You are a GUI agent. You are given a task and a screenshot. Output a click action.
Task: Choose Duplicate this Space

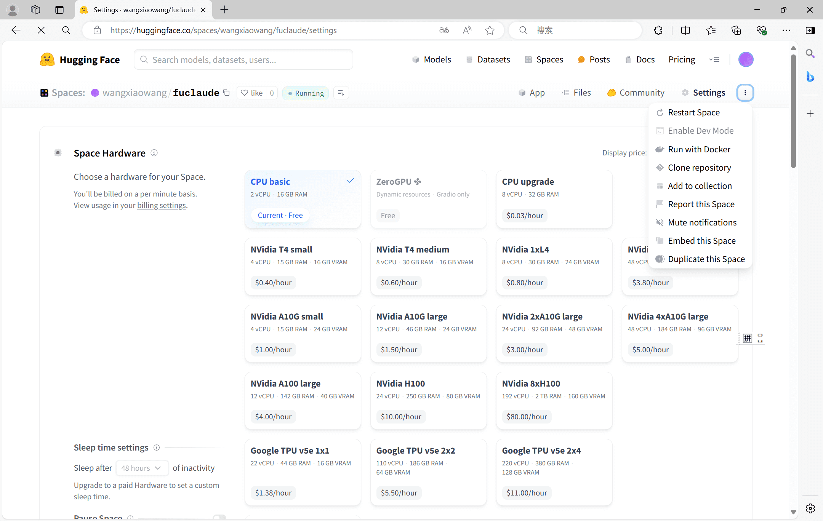click(x=700, y=259)
